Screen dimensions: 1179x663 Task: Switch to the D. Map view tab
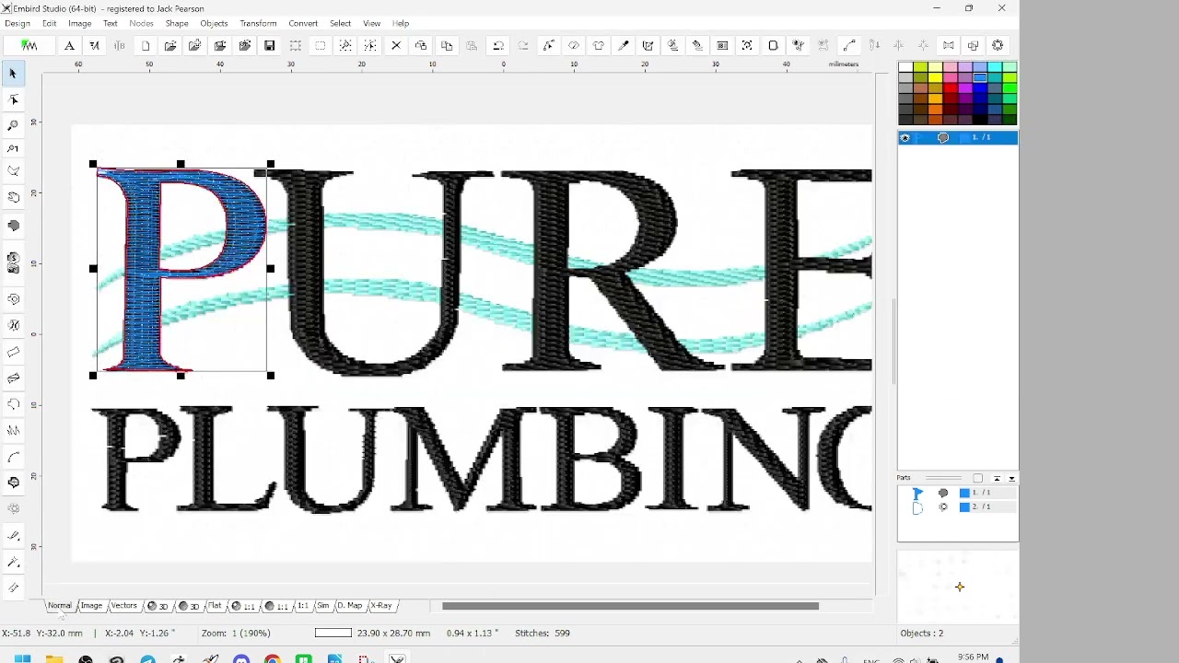349,606
